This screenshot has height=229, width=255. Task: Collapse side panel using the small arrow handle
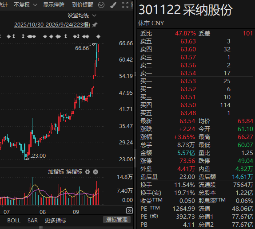tap(135, 158)
